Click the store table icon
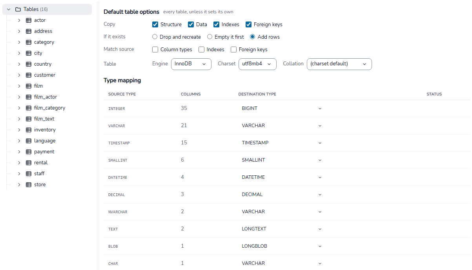The width and height of the screenshot is (472, 270). coord(29,185)
